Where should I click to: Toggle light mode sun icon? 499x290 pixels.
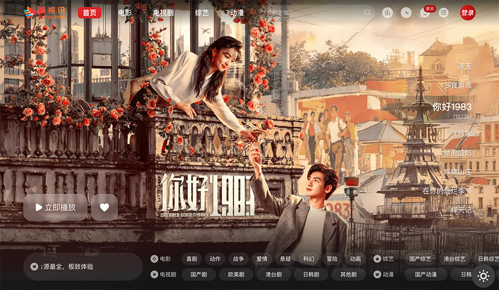(x=483, y=276)
